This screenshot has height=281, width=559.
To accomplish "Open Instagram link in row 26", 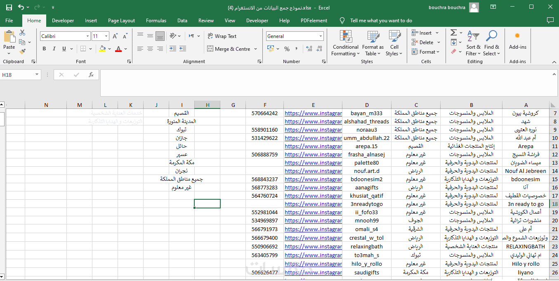I will tap(313, 272).
